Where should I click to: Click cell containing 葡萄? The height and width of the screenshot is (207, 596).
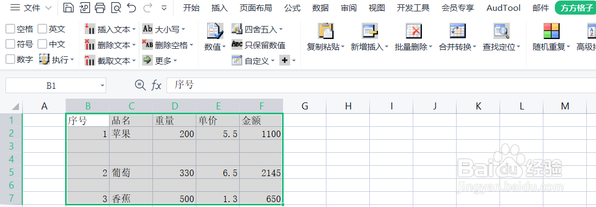click(x=131, y=173)
